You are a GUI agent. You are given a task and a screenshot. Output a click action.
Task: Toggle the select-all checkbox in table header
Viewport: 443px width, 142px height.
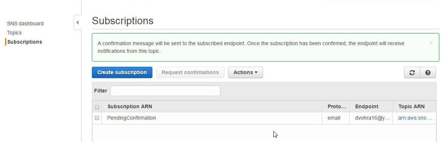(97, 107)
